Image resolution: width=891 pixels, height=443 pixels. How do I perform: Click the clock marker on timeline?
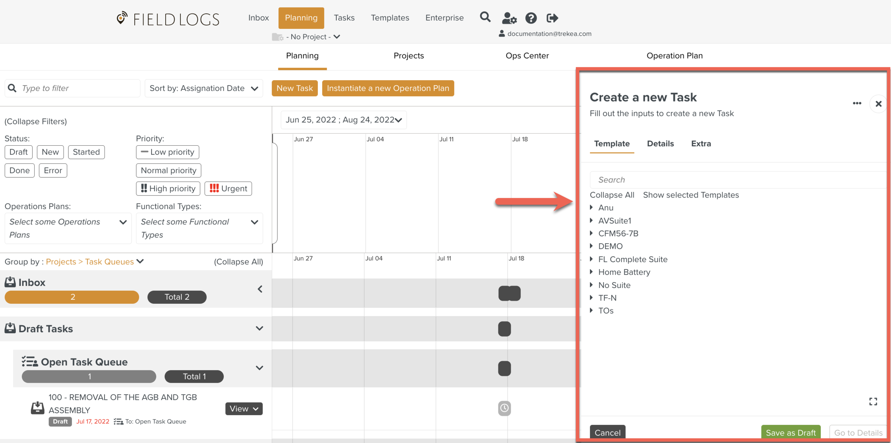click(504, 408)
